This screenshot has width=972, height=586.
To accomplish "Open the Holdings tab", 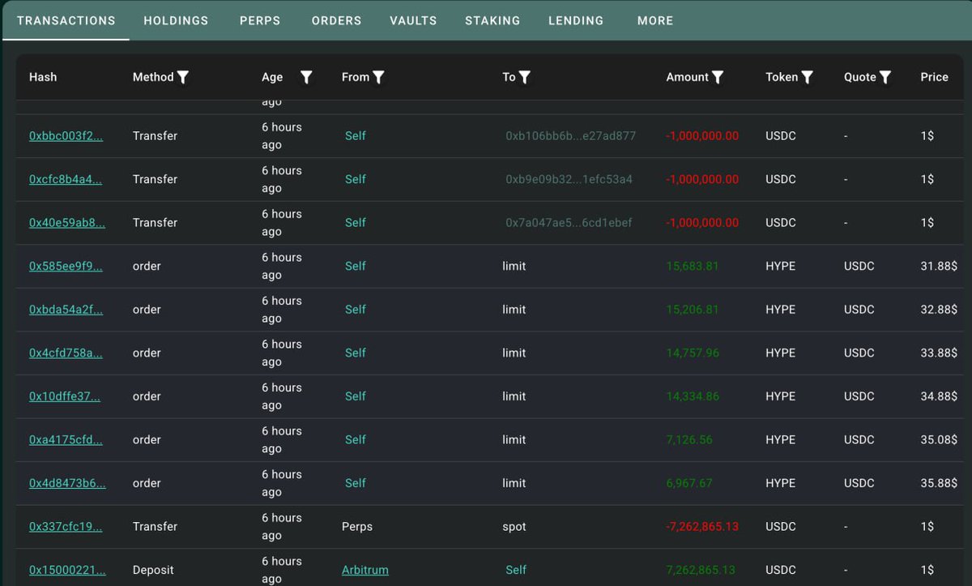I will (176, 20).
